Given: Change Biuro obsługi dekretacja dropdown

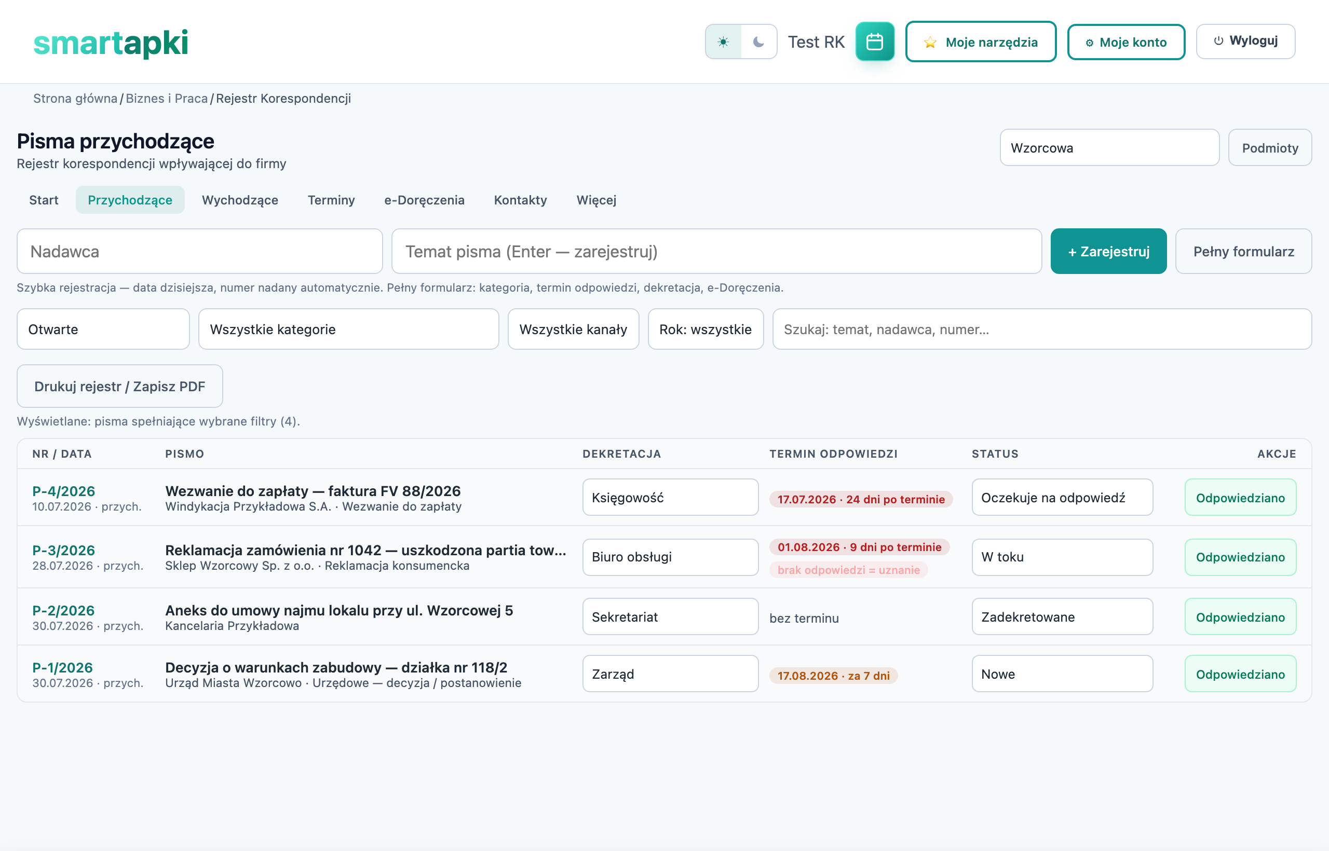Looking at the screenshot, I should pos(670,557).
